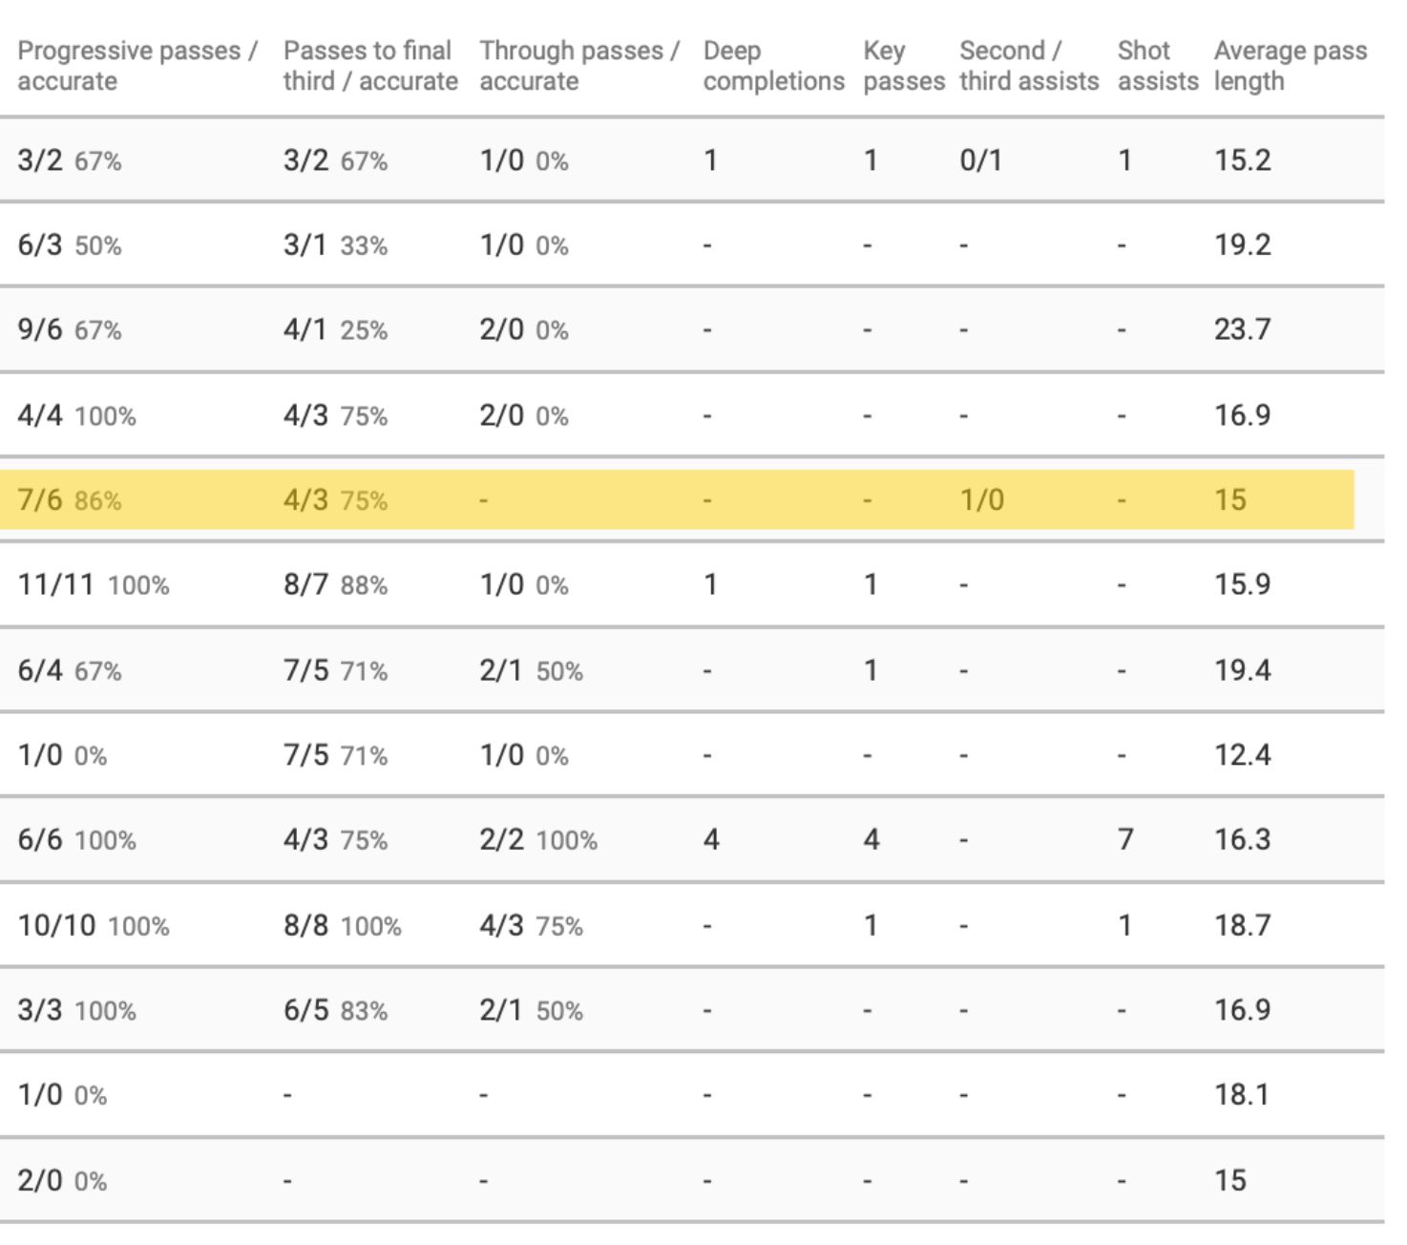Select the 18.1 average pass length value
Screen dimensions: 1407x1245
(1241, 1094)
